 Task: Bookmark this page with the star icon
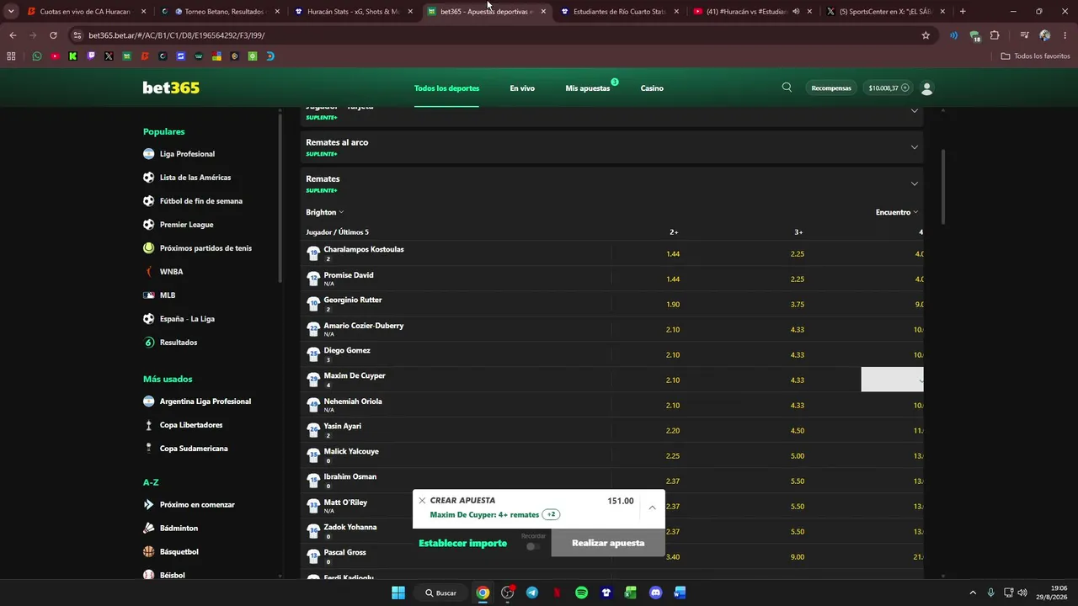[x=926, y=35]
